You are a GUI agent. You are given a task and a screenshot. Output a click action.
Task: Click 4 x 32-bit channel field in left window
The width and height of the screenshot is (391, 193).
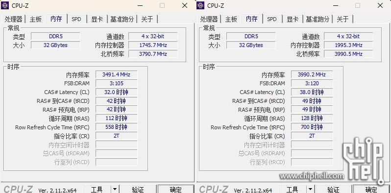pos(153,36)
